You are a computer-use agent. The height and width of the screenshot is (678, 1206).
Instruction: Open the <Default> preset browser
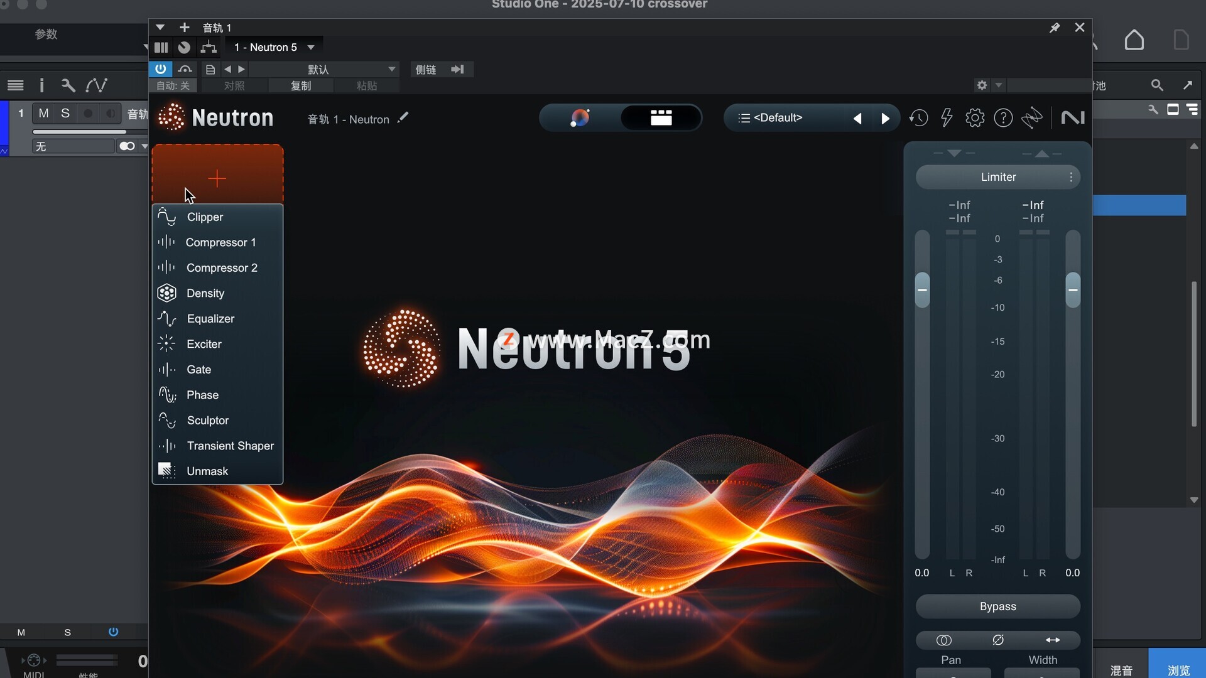(x=778, y=117)
